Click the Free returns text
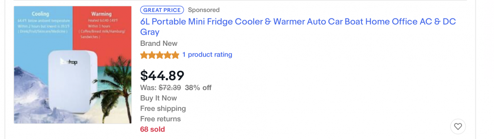Image resolution: width=494 pixels, height=139 pixels. pyautogui.click(x=160, y=119)
